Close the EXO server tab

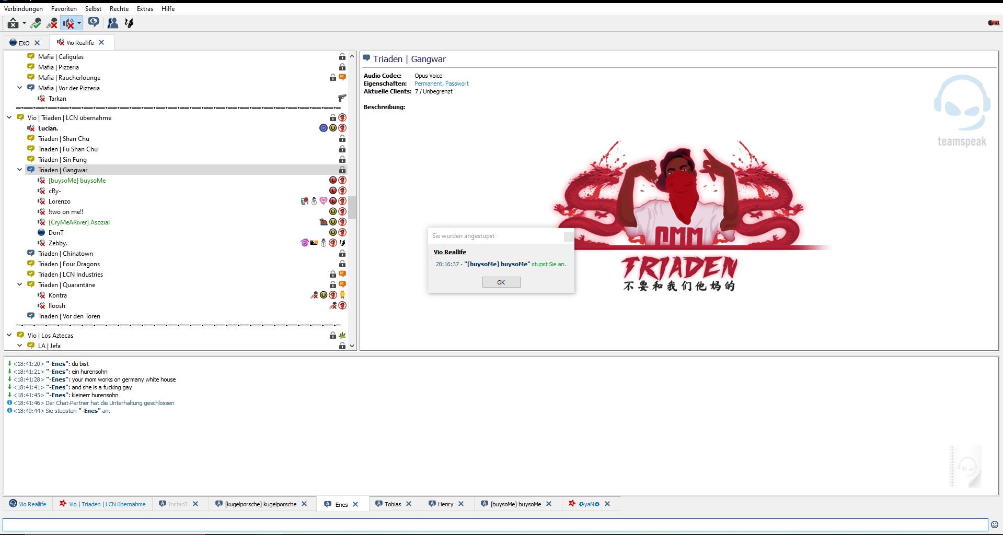pos(37,43)
